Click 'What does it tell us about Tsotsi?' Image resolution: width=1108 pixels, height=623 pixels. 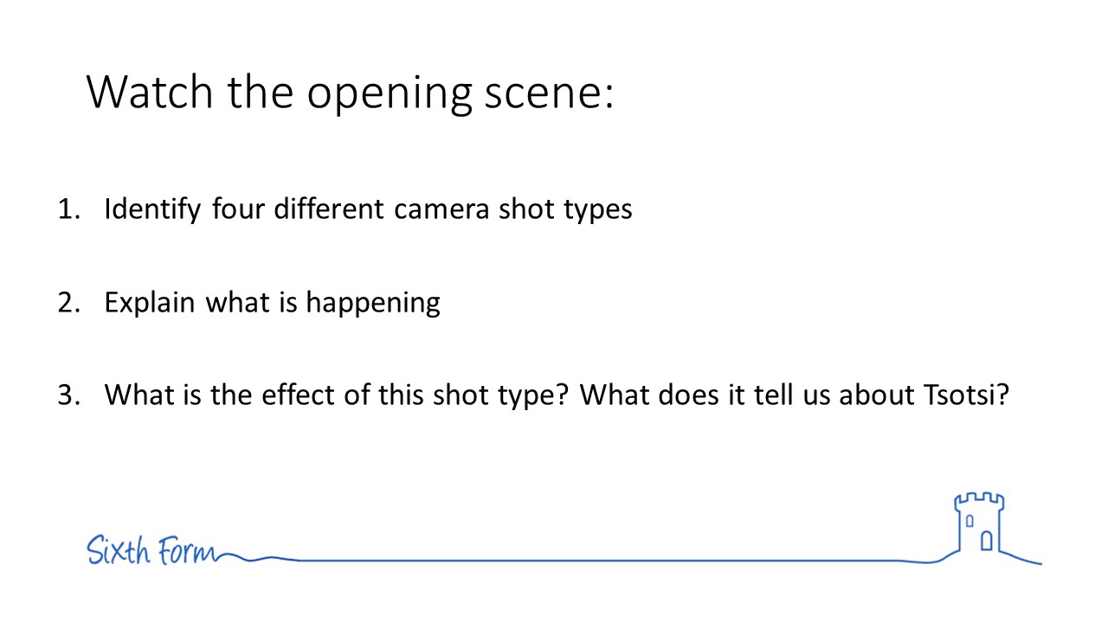(795, 395)
